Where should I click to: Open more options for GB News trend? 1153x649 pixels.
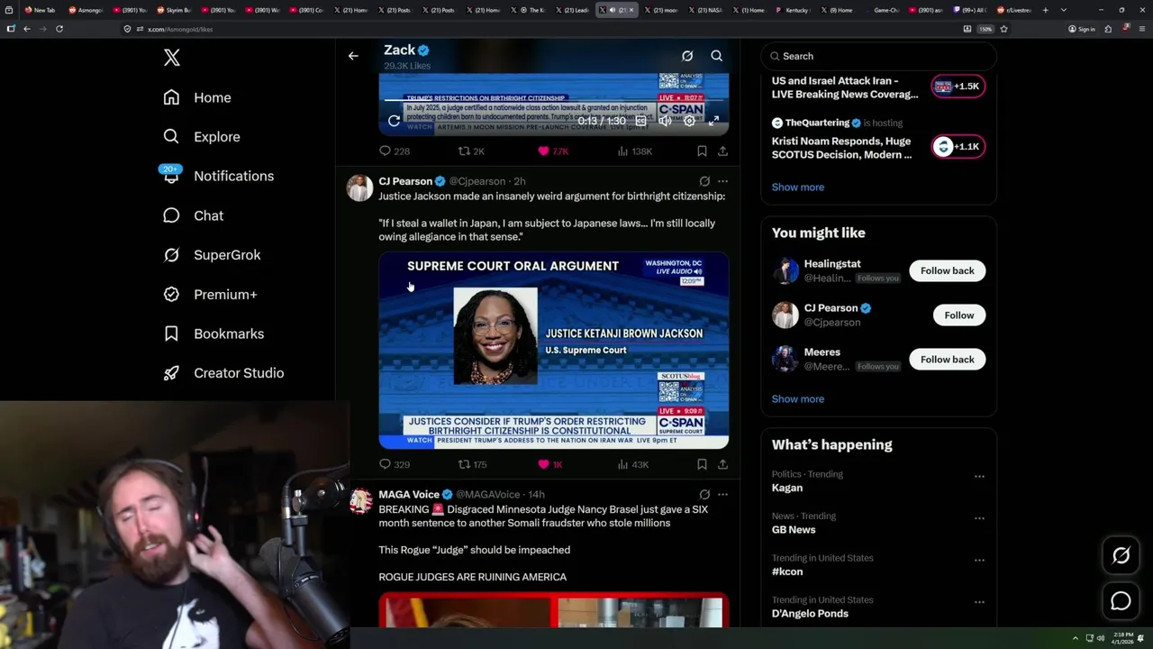(979, 518)
